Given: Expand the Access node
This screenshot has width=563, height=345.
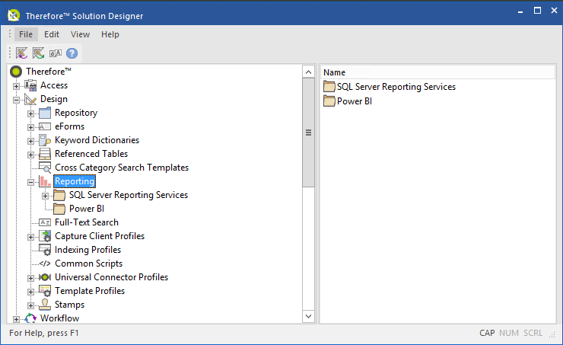Looking at the screenshot, I should pyautogui.click(x=16, y=86).
